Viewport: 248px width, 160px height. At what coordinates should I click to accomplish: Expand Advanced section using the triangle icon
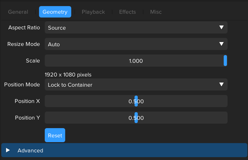pos(8,150)
